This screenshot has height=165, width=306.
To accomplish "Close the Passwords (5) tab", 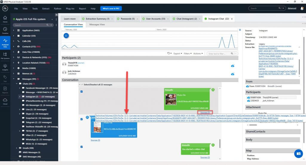I will click(137, 19).
